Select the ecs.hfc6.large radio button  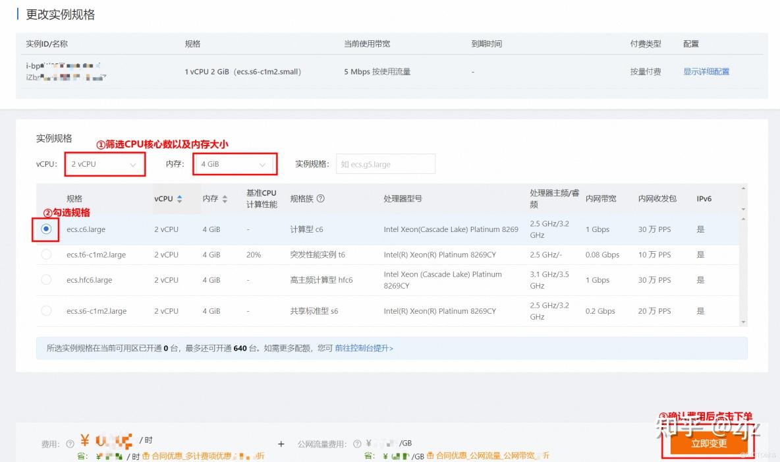(x=45, y=279)
